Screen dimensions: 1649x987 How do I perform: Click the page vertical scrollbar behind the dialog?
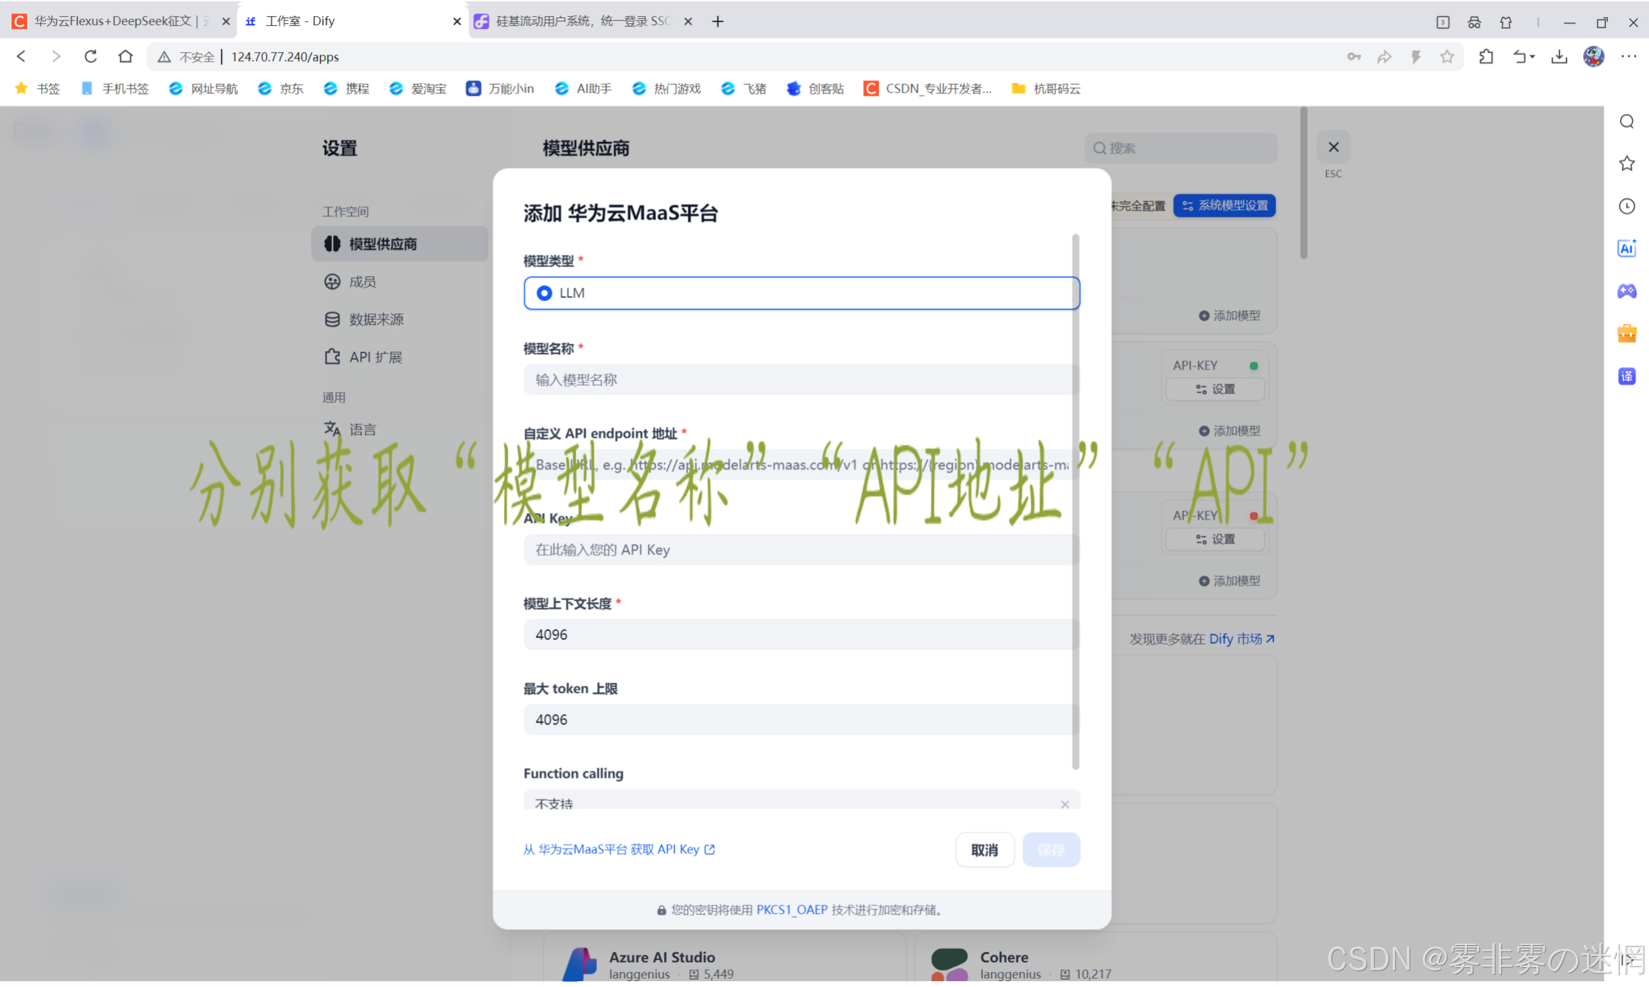(x=1303, y=183)
